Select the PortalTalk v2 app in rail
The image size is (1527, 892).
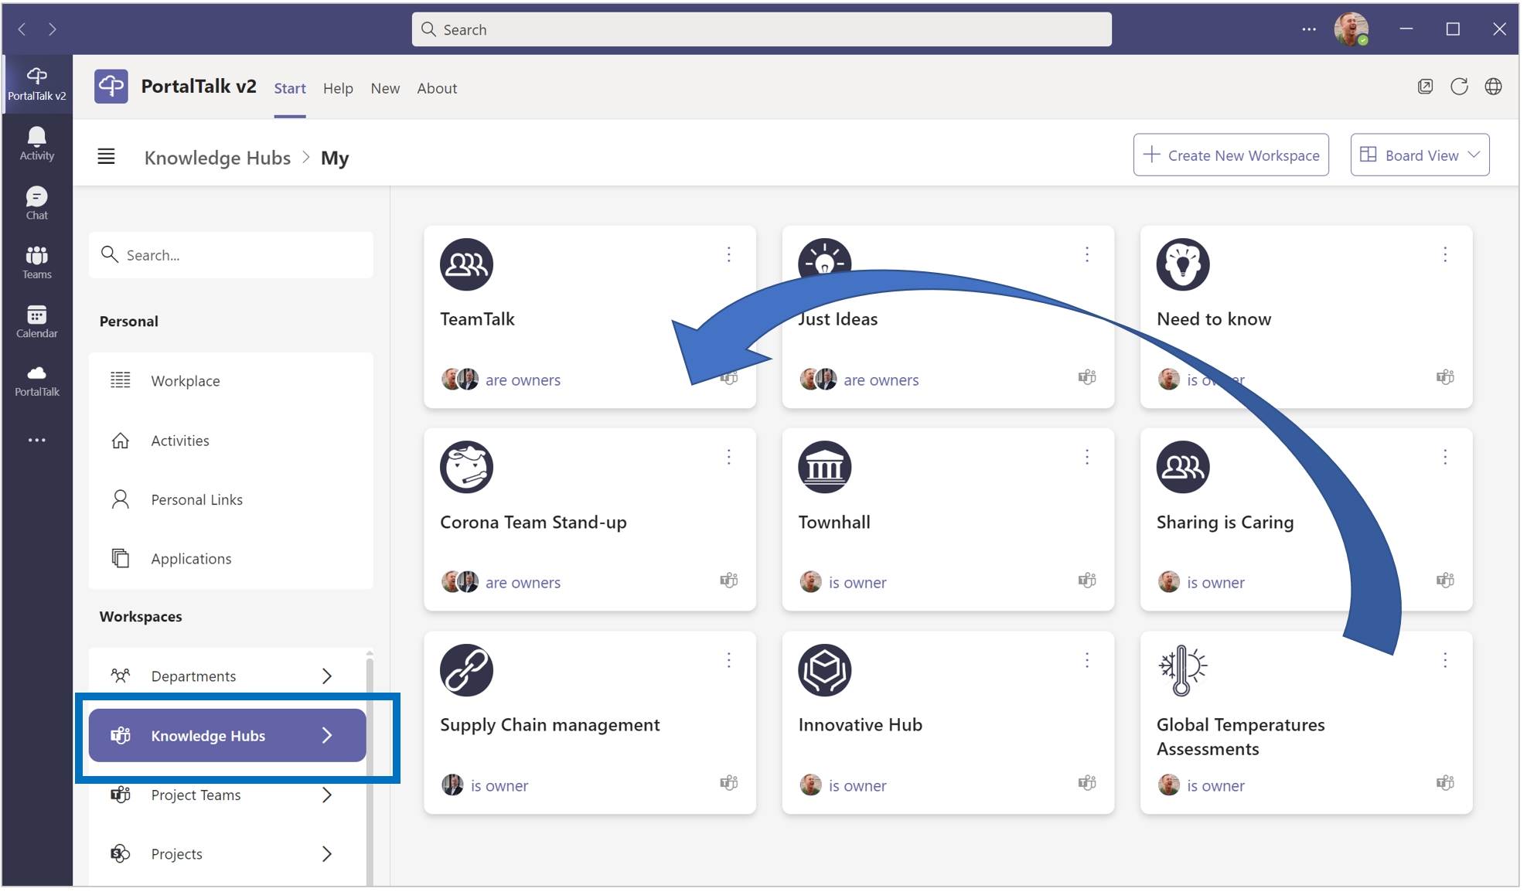[36, 84]
